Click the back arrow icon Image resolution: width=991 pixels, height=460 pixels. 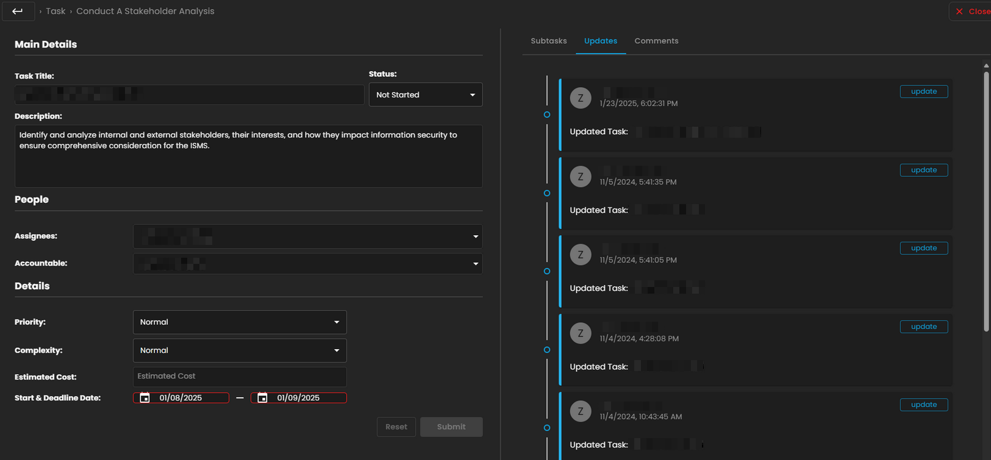click(18, 11)
